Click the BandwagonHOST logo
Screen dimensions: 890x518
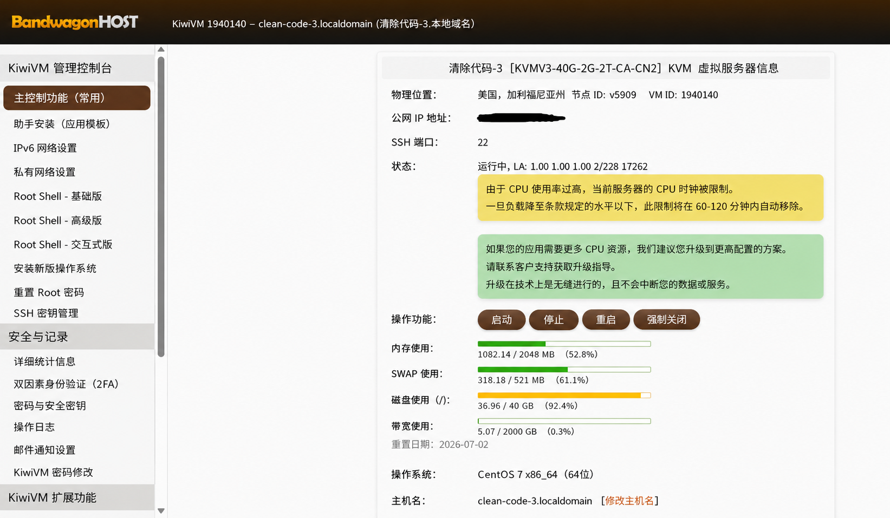75,22
